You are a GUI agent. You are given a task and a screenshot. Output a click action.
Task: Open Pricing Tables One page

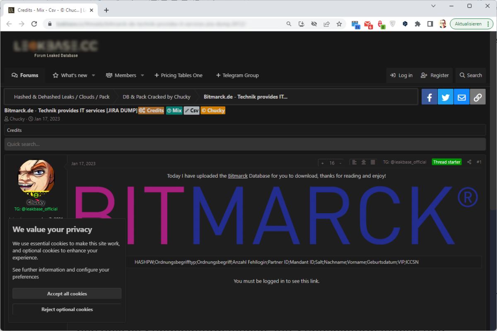click(179, 75)
